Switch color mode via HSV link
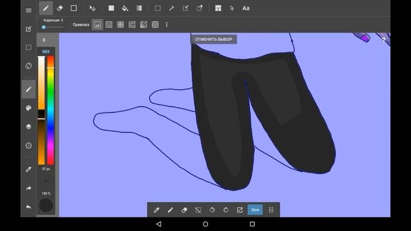 tap(46, 51)
